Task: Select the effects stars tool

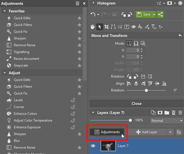Action: click(161, 27)
